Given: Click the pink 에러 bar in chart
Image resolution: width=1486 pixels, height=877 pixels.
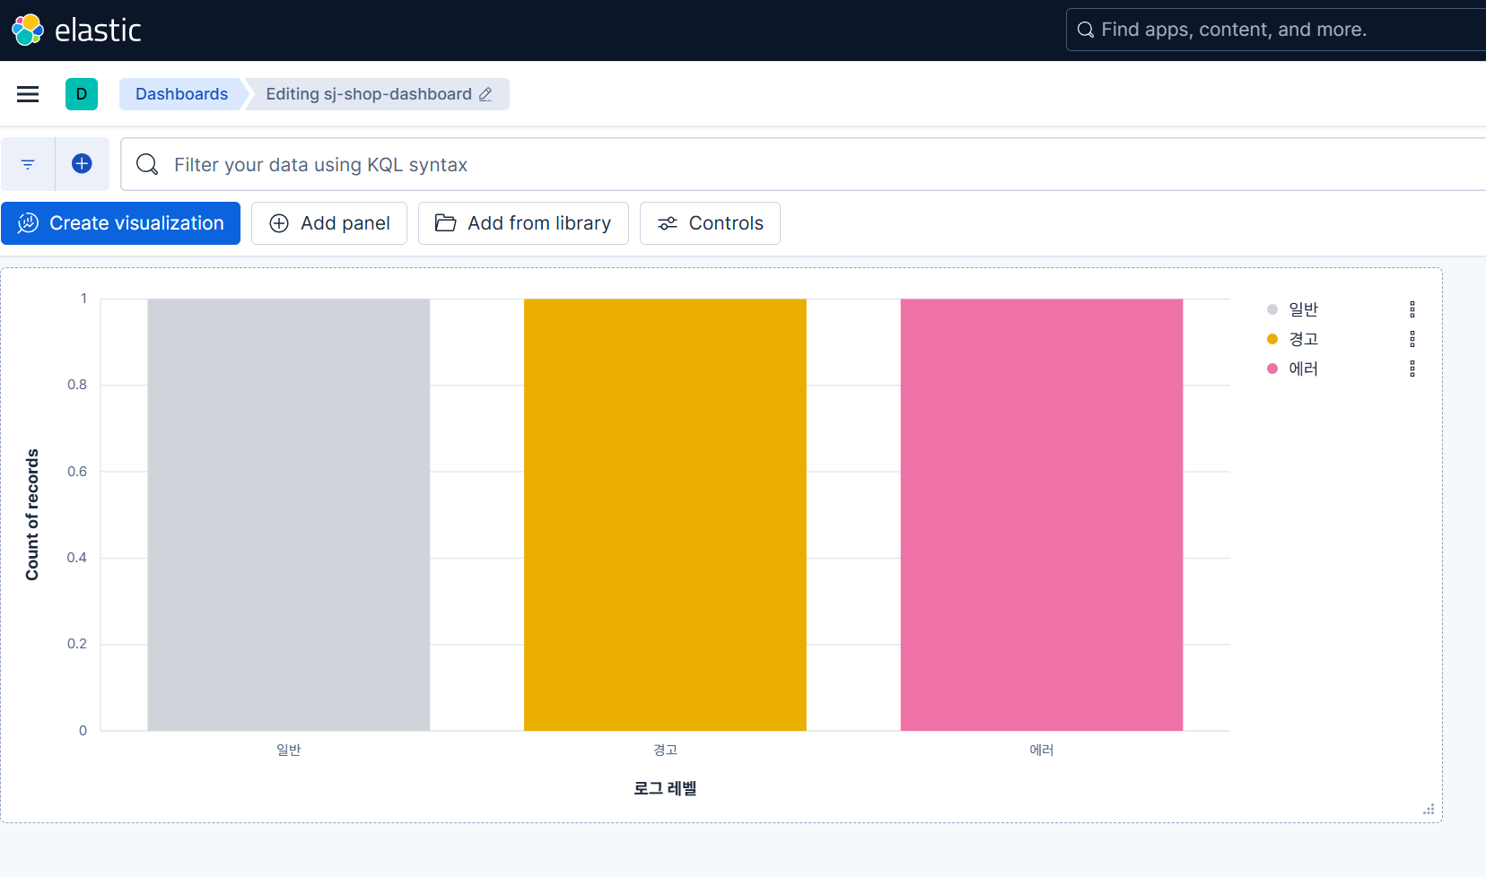Looking at the screenshot, I should (x=1042, y=515).
